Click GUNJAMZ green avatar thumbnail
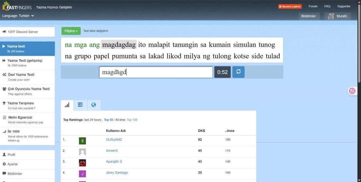 pyautogui.click(x=82, y=141)
